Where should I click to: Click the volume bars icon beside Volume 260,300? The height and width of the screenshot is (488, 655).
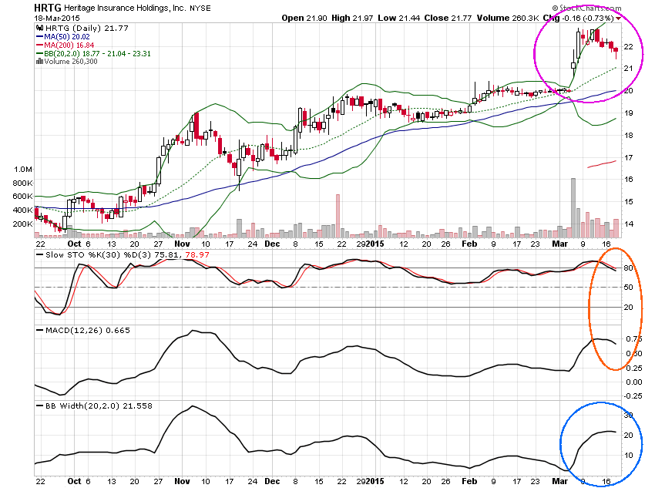pyautogui.click(x=39, y=62)
